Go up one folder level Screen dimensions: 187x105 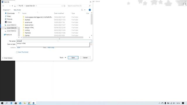point(12,6)
